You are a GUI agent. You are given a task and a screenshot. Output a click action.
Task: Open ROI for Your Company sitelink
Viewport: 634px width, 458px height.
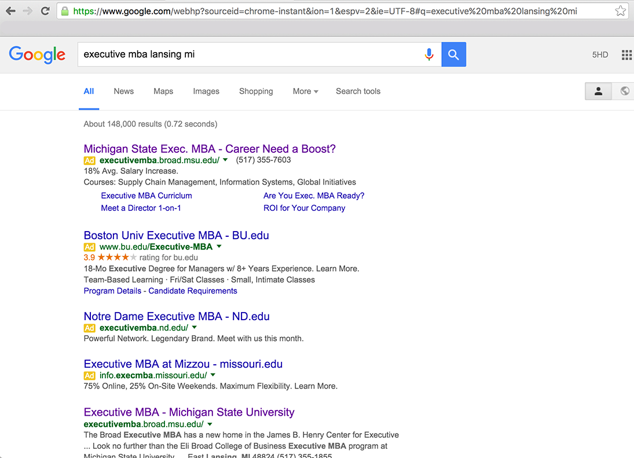[x=305, y=208]
